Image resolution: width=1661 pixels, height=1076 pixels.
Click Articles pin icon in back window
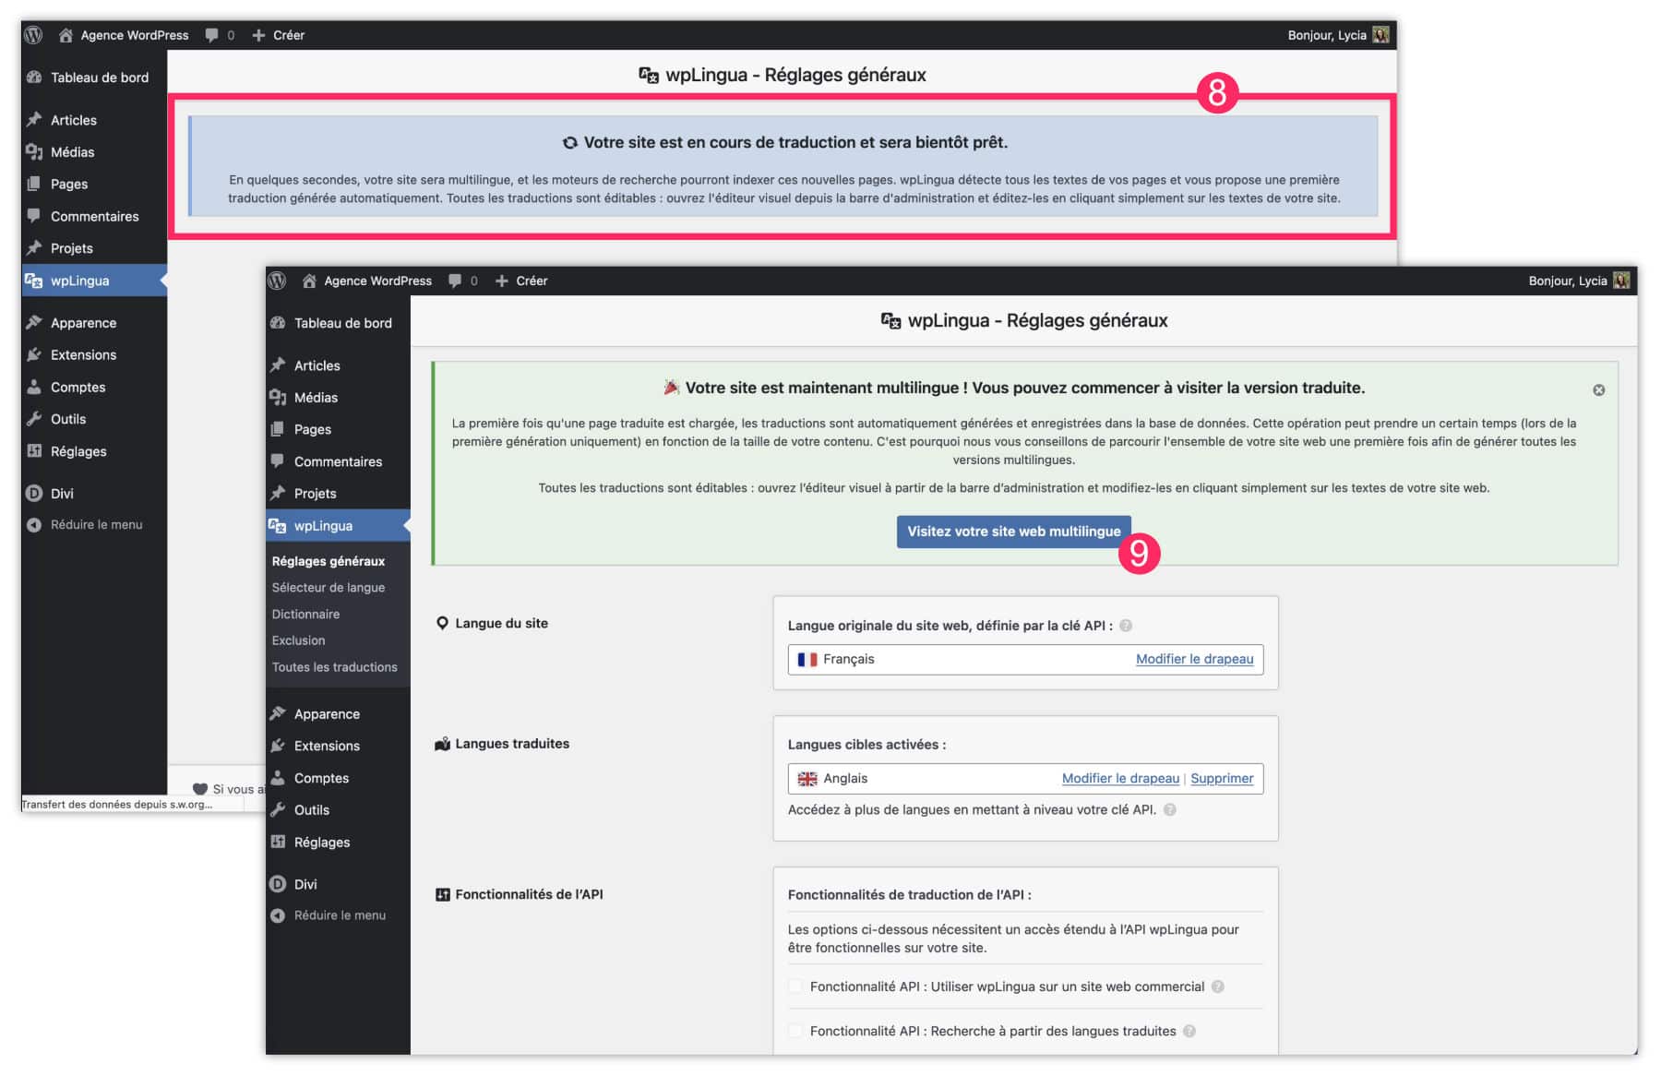(34, 119)
